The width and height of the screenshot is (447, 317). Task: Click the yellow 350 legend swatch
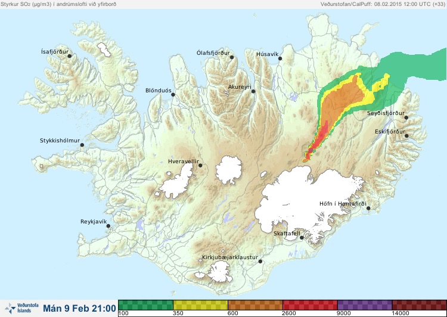pyautogui.click(x=200, y=305)
